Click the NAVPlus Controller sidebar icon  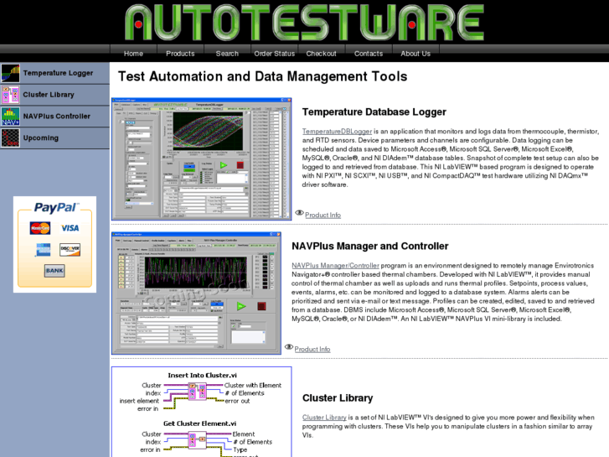(10, 117)
